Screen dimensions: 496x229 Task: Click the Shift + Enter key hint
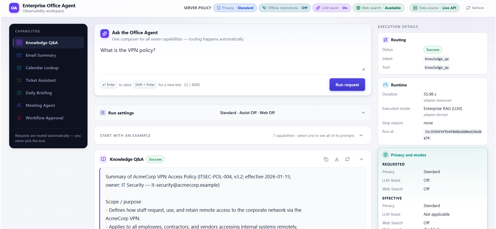[145, 85]
